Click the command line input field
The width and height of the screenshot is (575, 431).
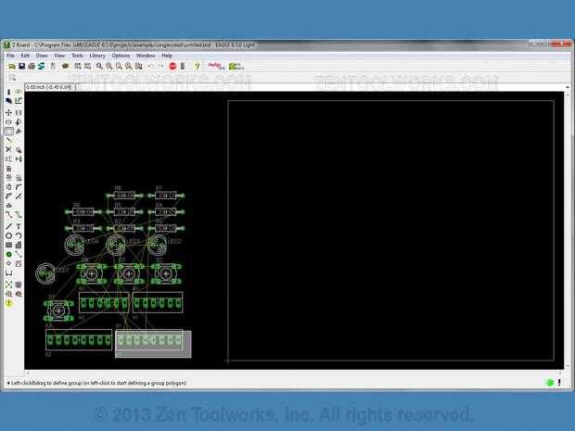click(x=321, y=87)
